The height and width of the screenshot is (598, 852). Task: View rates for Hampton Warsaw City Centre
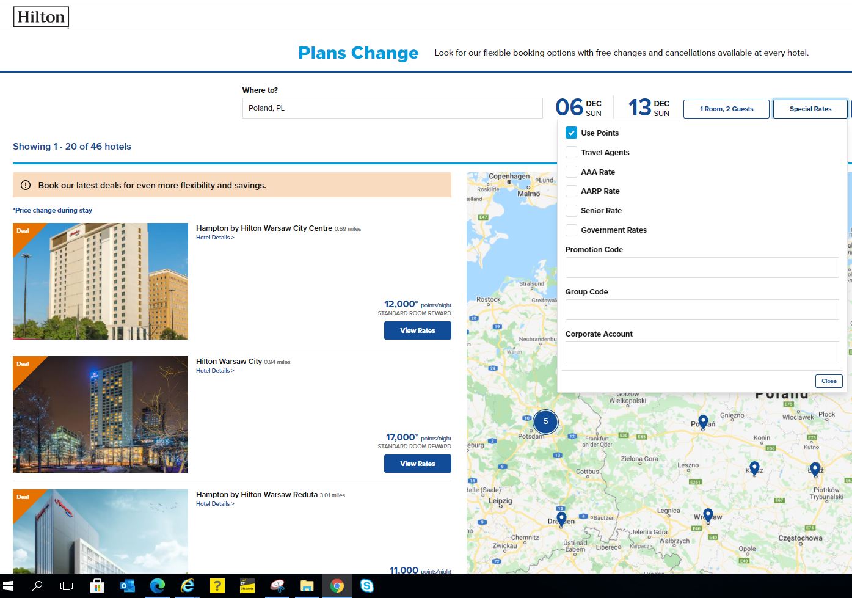(x=418, y=330)
